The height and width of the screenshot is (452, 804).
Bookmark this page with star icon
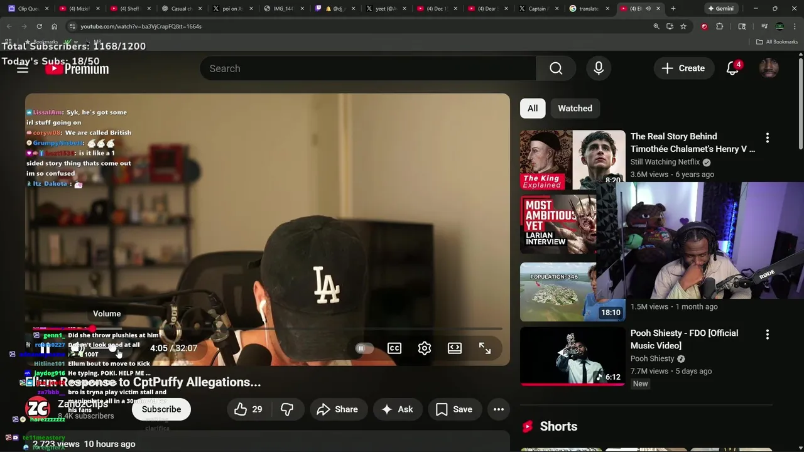pyautogui.click(x=683, y=26)
